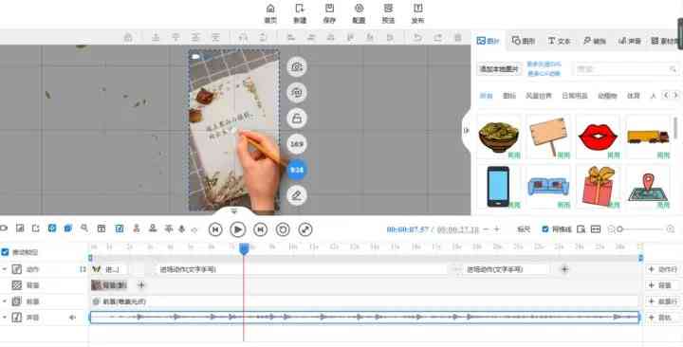Screen dimensions: 683x347
Task: Open the Preview (预览) top icon
Action: click(388, 13)
